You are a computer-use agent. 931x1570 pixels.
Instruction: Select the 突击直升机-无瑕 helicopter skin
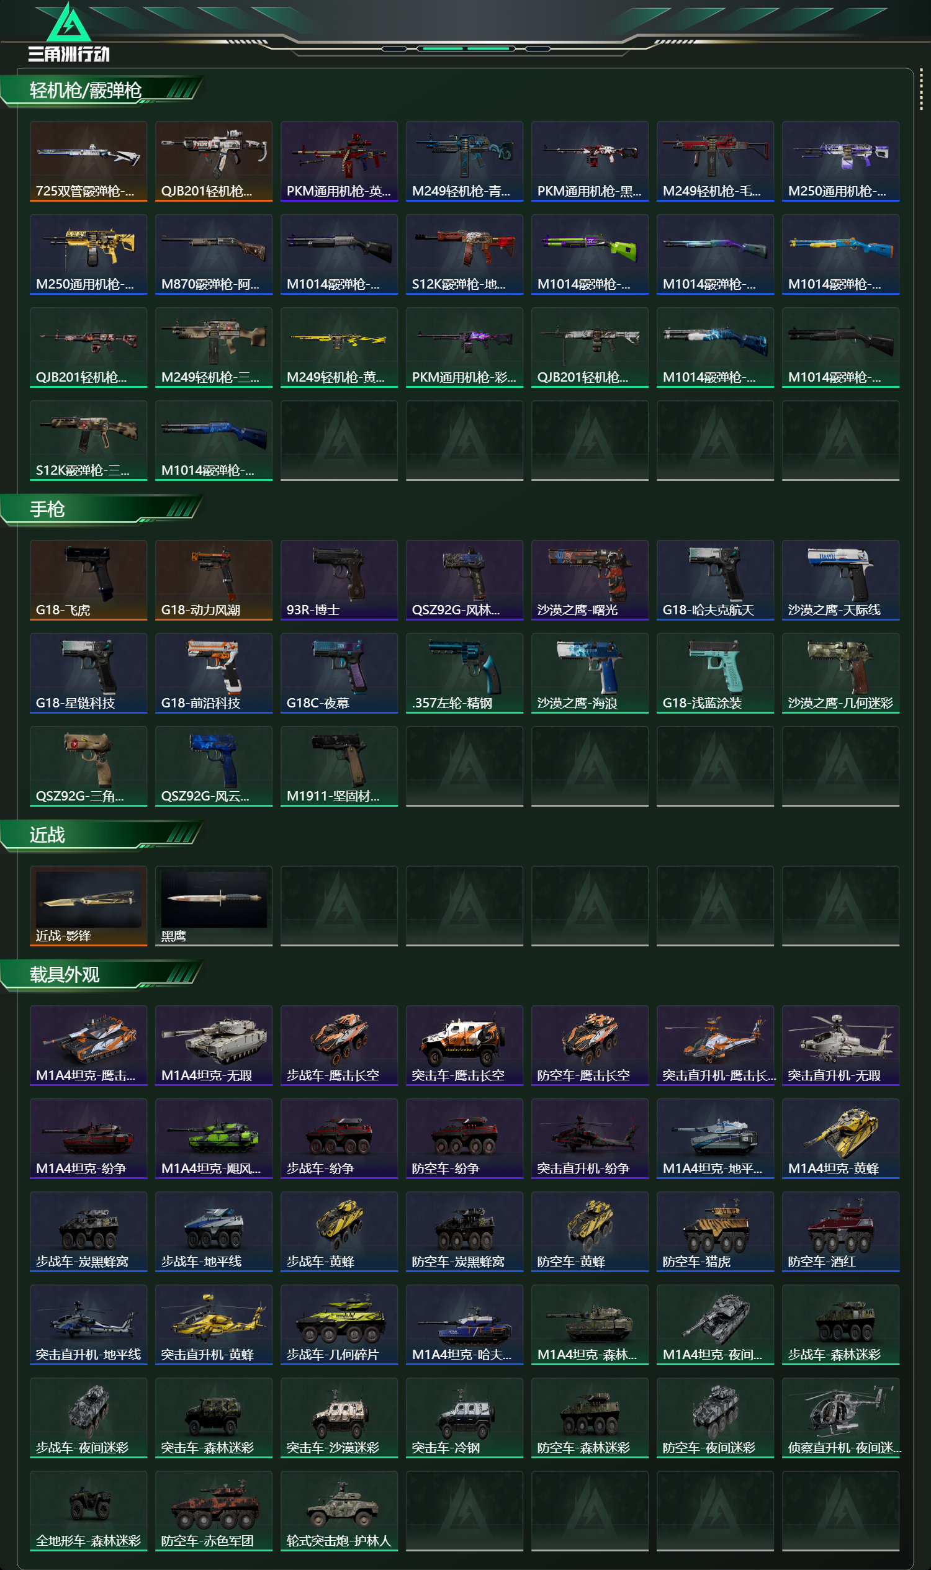[840, 1046]
